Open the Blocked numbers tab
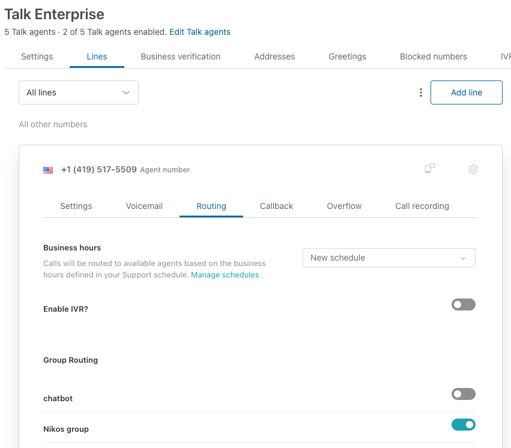The width and height of the screenshot is (511, 448). pos(433,56)
